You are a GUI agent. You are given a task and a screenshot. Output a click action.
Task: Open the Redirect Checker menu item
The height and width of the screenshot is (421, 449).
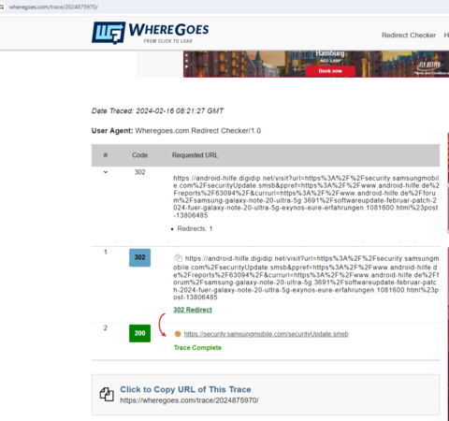409,36
